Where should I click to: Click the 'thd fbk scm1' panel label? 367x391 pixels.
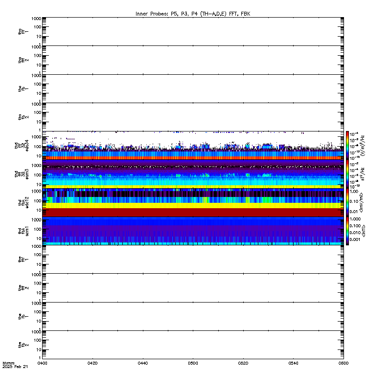click(x=23, y=231)
